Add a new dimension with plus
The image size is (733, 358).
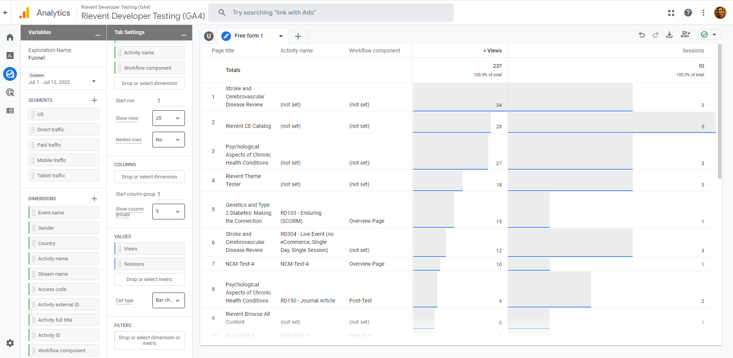coord(94,199)
